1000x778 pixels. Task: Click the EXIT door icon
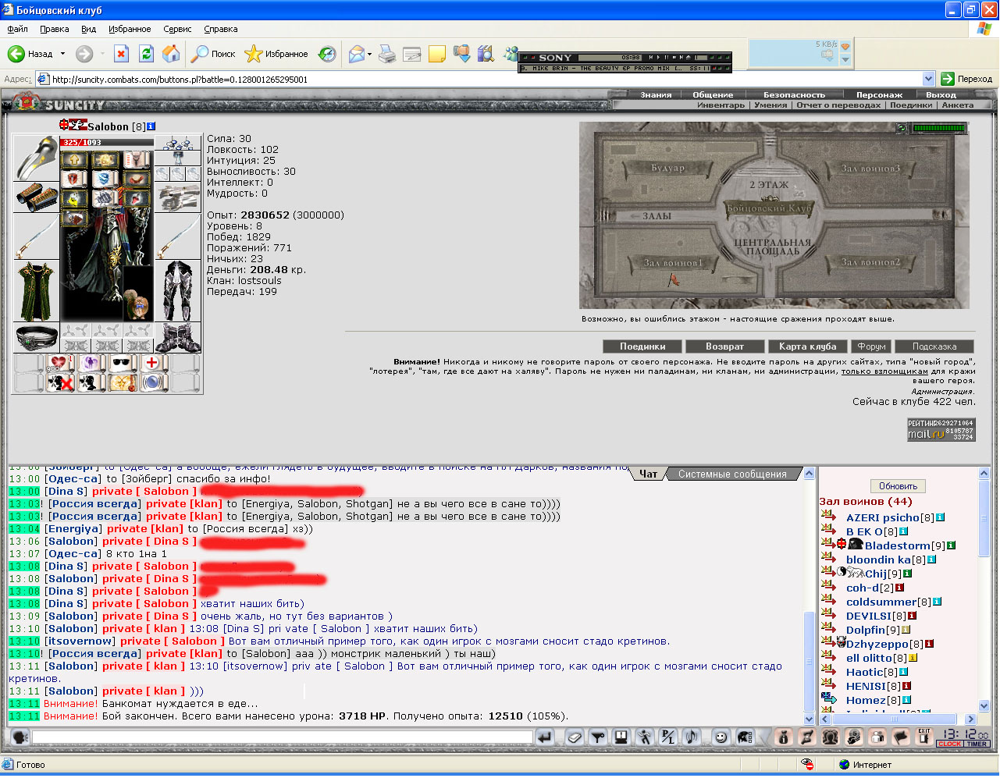pos(924,736)
